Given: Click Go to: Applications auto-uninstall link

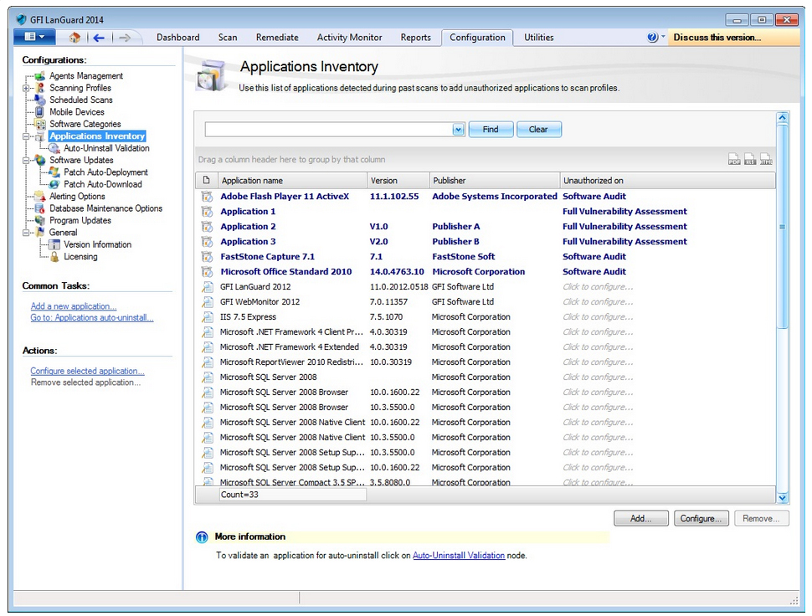Looking at the screenshot, I should pos(91,318).
